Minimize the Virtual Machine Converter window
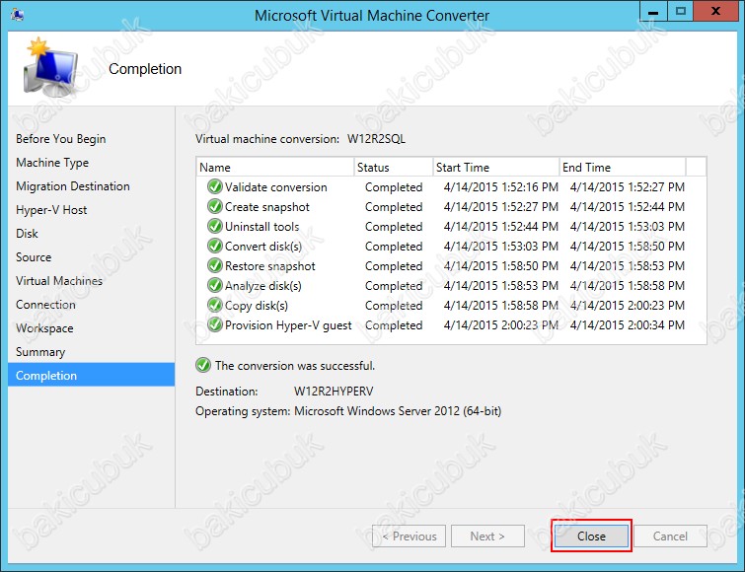This screenshot has width=745, height=572. [x=653, y=12]
